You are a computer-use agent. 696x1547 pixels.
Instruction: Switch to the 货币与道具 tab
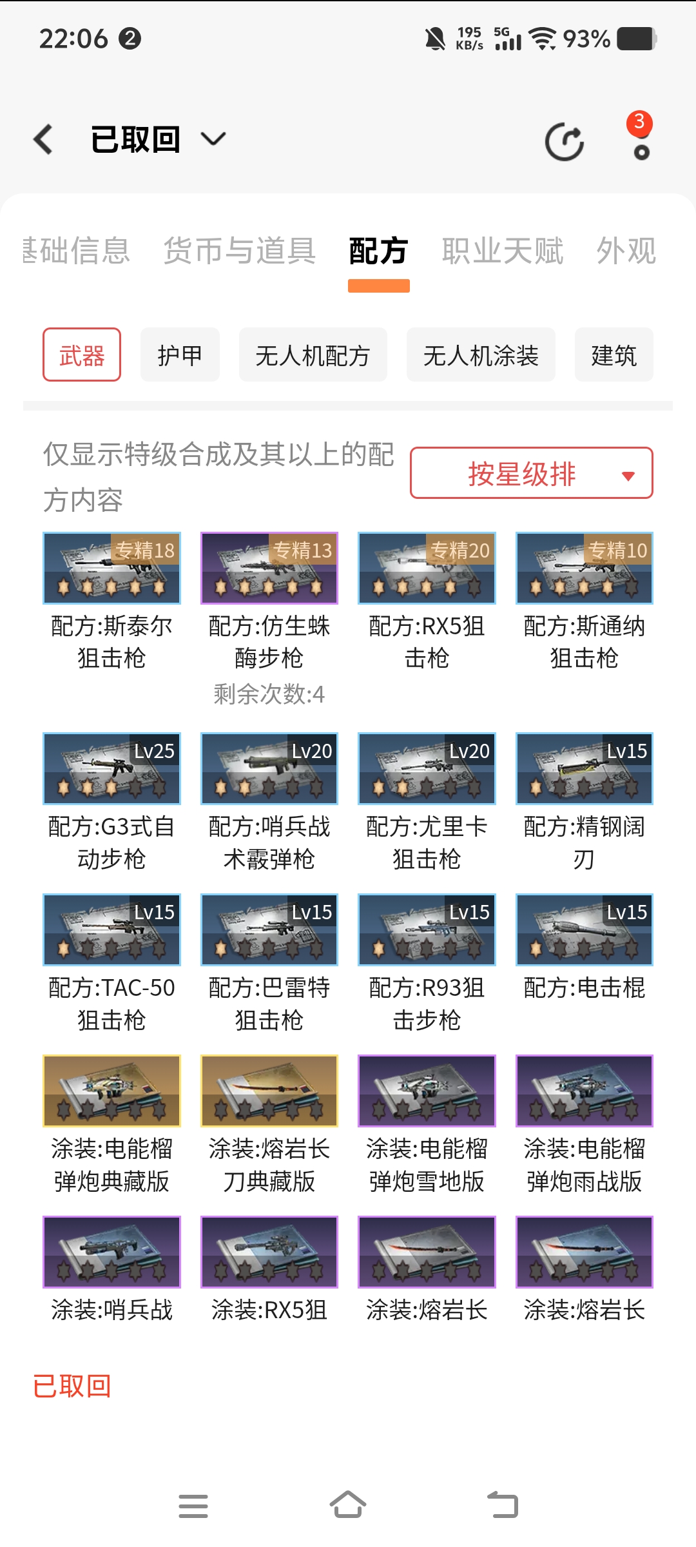click(x=240, y=251)
